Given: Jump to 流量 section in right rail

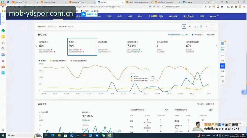Looking at the screenshot, I should 223,71.
